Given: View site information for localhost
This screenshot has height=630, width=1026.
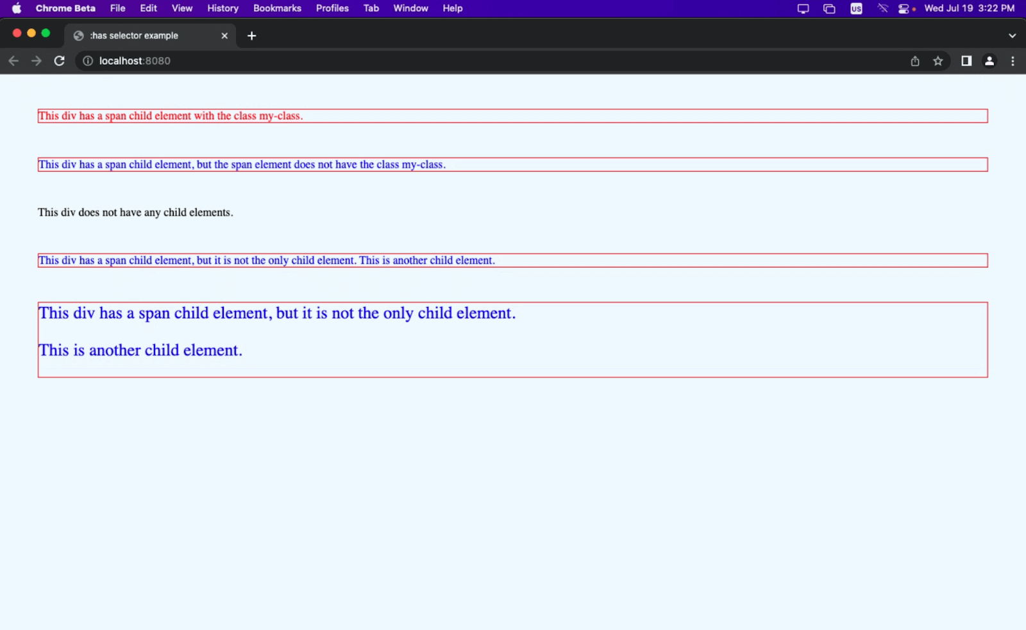Looking at the screenshot, I should (87, 61).
